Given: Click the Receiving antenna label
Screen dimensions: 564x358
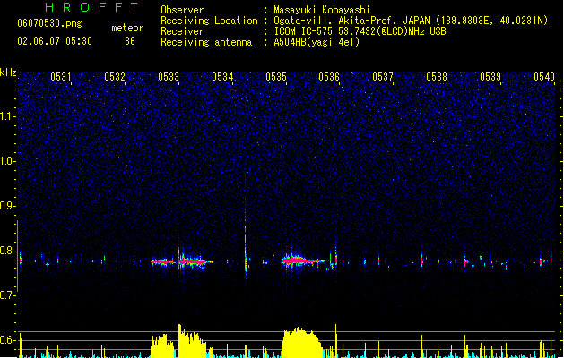Looking at the screenshot, I should pos(206,42).
